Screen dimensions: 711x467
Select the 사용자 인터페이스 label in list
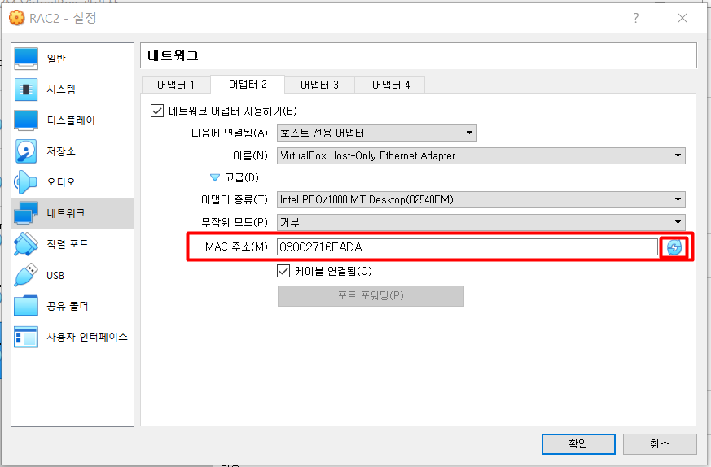tap(87, 337)
